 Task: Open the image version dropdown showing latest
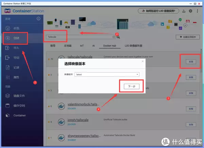(107, 75)
